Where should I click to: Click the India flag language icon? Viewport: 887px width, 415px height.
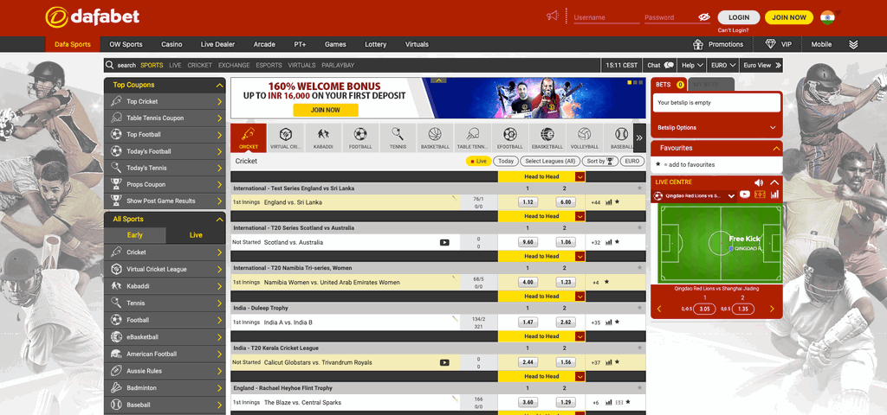[827, 17]
